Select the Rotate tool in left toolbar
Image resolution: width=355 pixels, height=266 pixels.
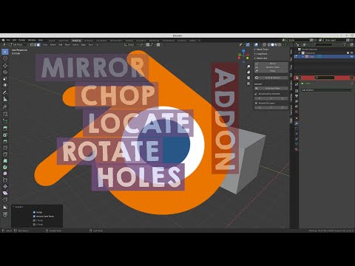5,72
